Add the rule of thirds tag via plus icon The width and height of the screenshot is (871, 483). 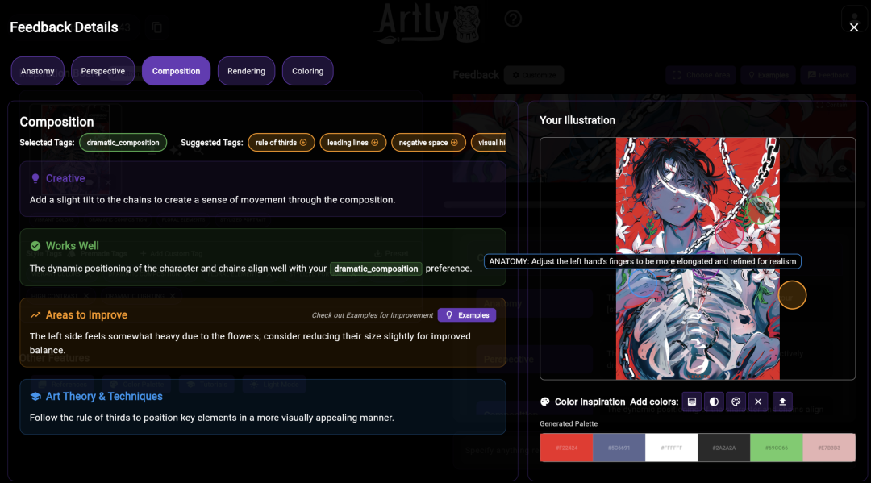pos(303,143)
